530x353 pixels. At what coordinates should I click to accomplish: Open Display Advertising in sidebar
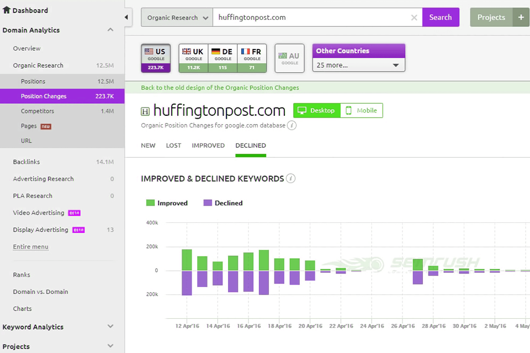tap(40, 229)
